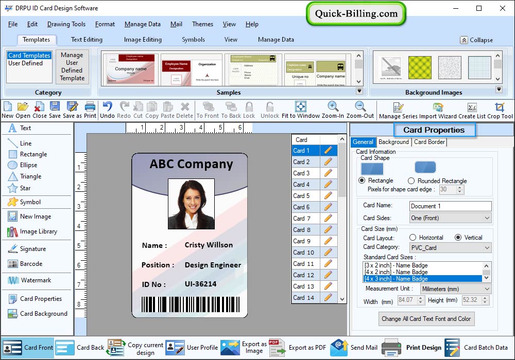
Task: Open the Manage Data menu
Action: (143, 24)
